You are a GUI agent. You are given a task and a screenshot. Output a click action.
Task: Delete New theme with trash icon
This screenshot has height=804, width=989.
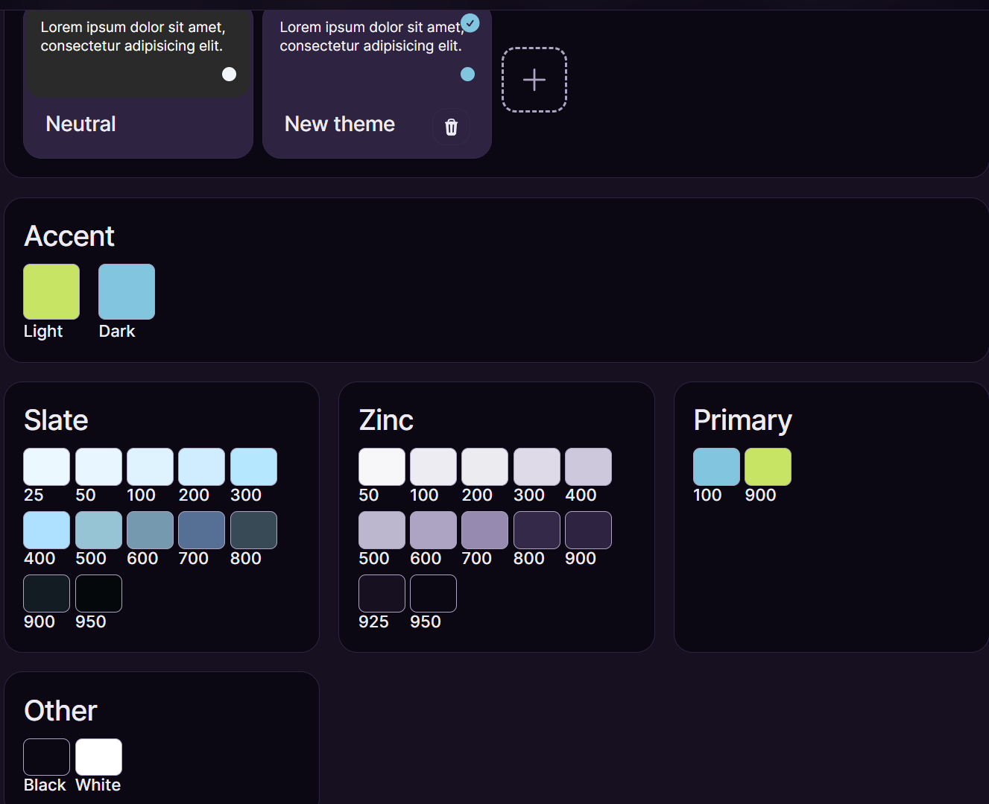pyautogui.click(x=451, y=127)
